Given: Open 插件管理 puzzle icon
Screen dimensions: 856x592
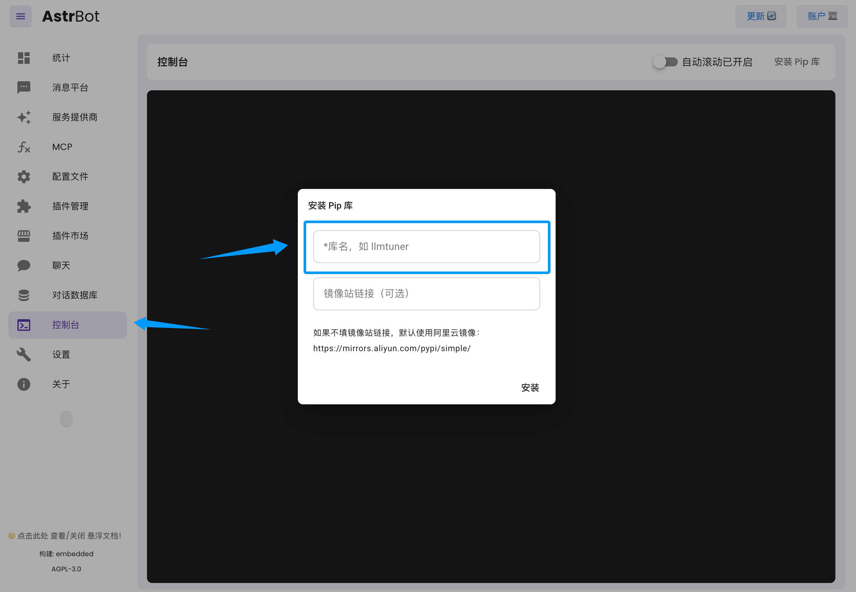Looking at the screenshot, I should pyautogui.click(x=24, y=206).
